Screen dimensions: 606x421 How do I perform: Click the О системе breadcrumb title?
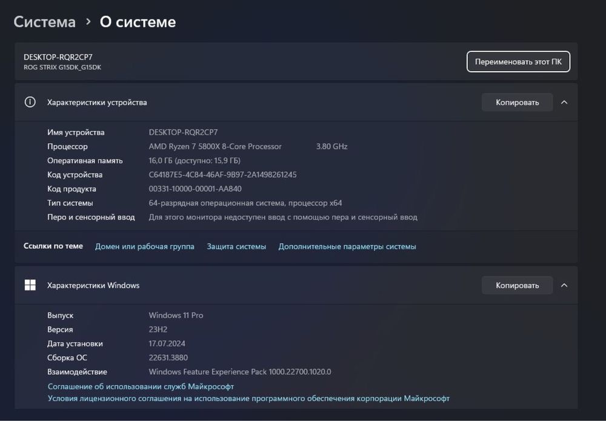coord(138,22)
